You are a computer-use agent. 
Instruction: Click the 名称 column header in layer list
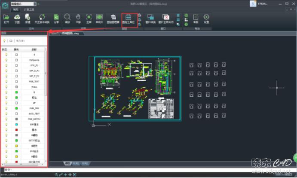[34, 49]
